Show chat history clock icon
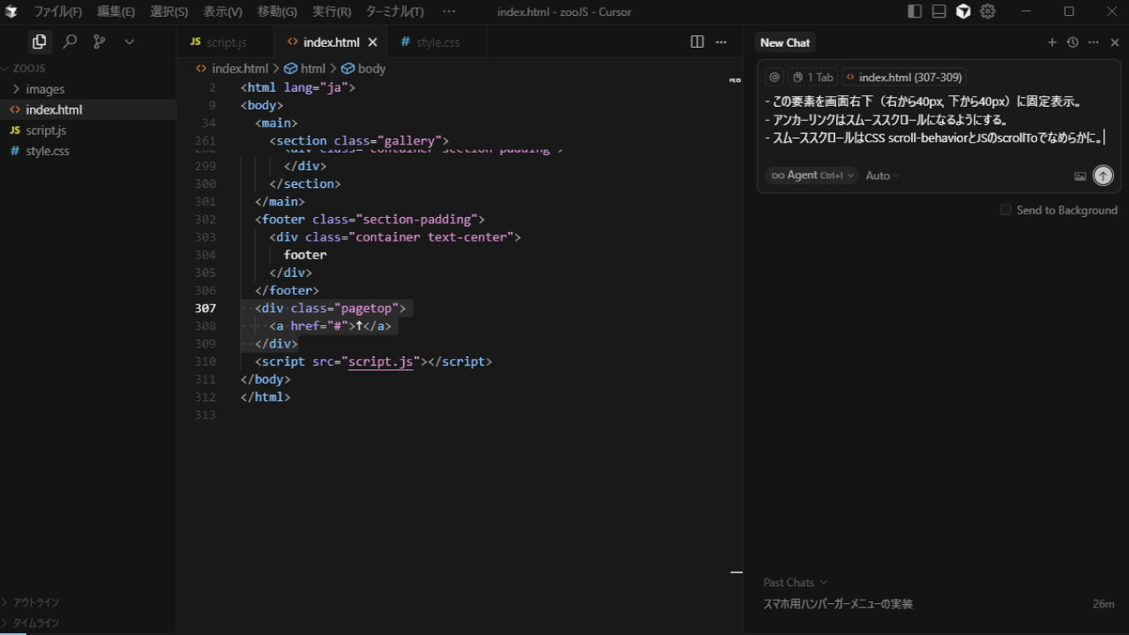This screenshot has height=635, width=1129. click(x=1073, y=42)
